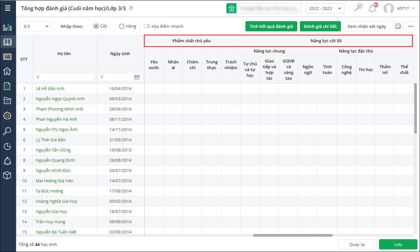Open the settings gear in sidebar
The height and width of the screenshot is (252, 420).
(7, 116)
